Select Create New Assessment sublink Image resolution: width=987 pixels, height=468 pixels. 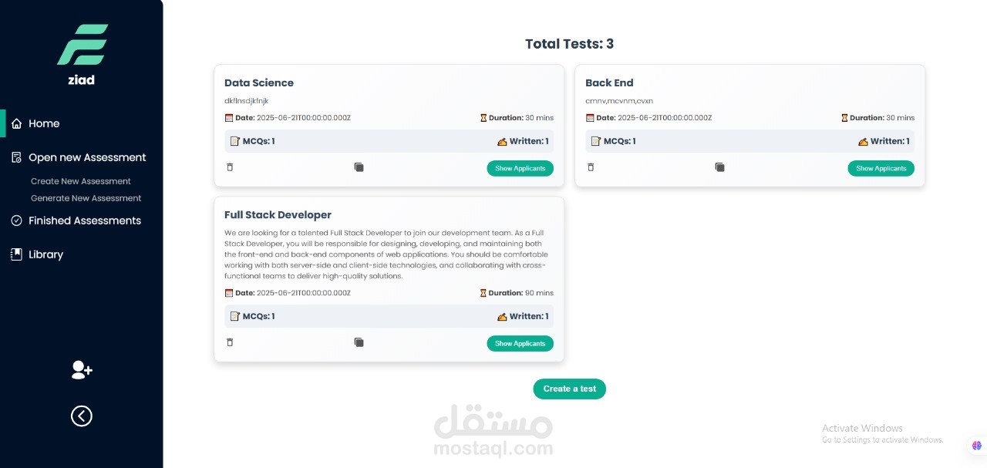coord(81,181)
